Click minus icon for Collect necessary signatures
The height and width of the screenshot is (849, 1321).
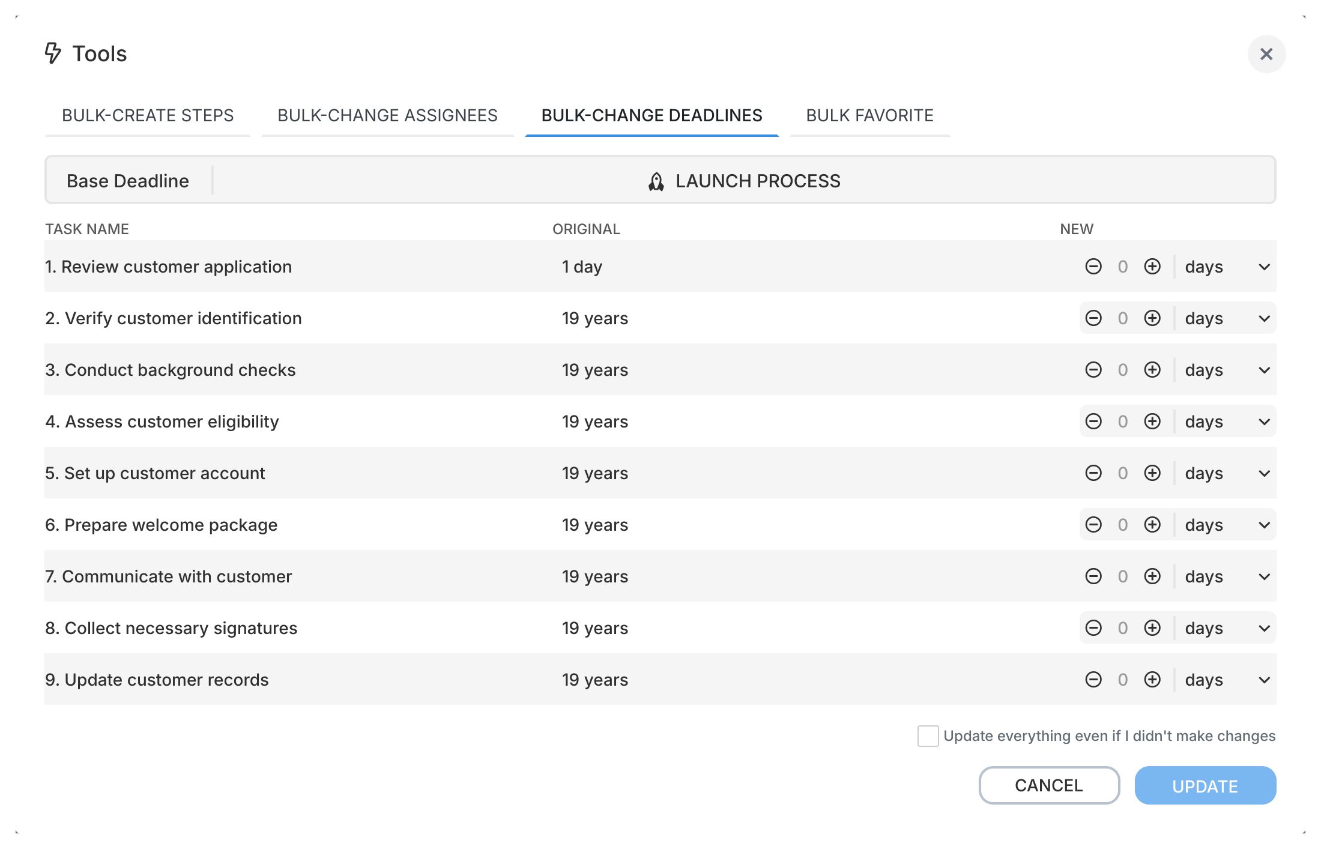(x=1093, y=627)
